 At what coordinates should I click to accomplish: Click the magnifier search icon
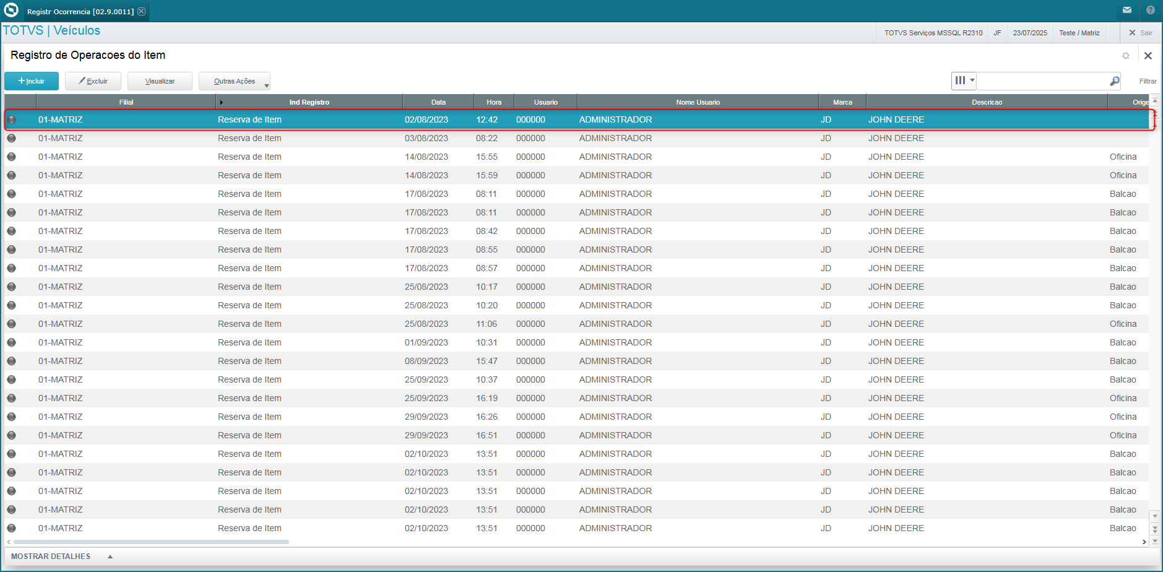tap(1115, 80)
